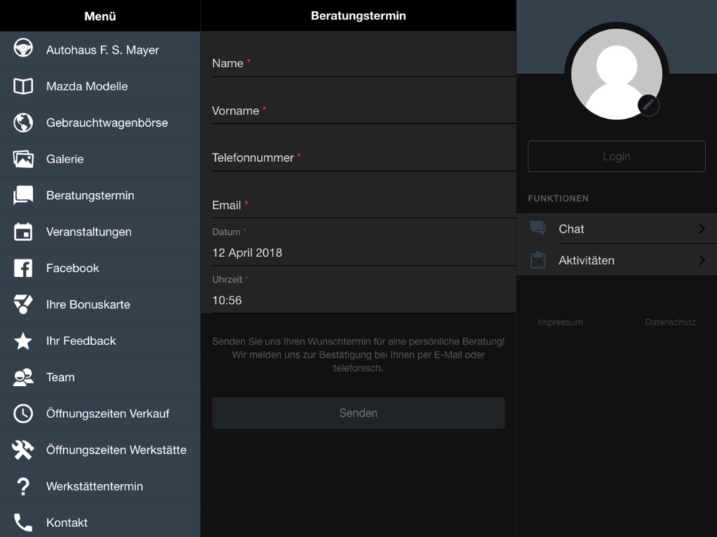
Task: Open the Datenschutz link
Action: (670, 322)
